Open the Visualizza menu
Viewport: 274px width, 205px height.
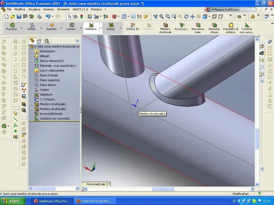coord(34,9)
